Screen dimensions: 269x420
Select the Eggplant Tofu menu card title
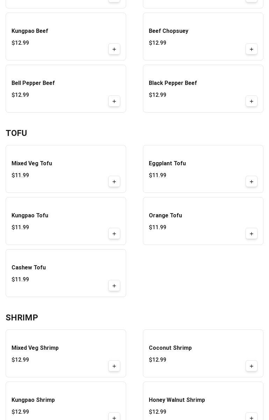pyautogui.click(x=167, y=164)
